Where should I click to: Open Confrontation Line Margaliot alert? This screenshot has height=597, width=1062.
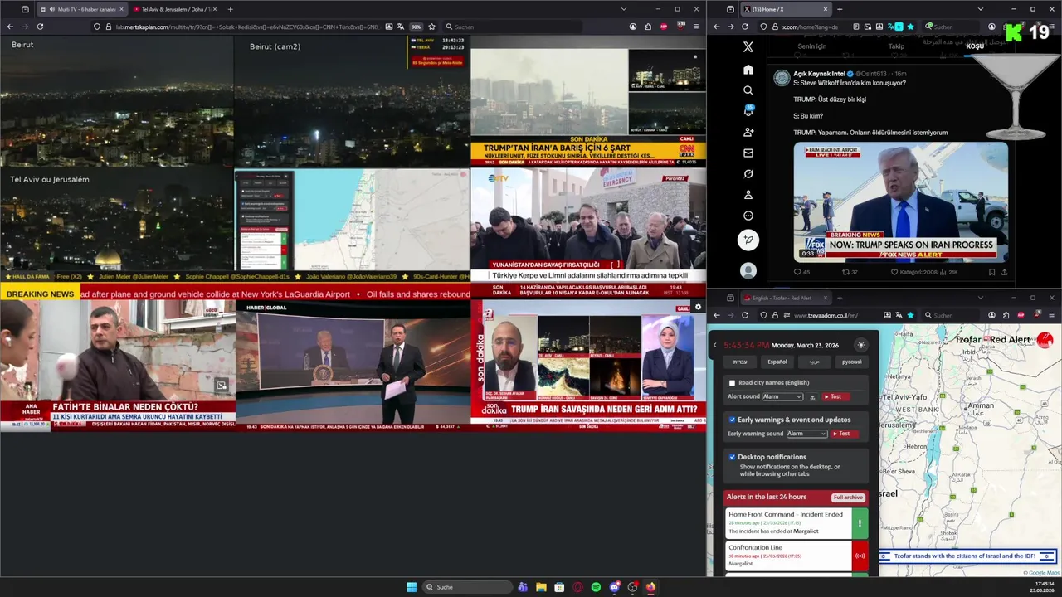point(796,556)
